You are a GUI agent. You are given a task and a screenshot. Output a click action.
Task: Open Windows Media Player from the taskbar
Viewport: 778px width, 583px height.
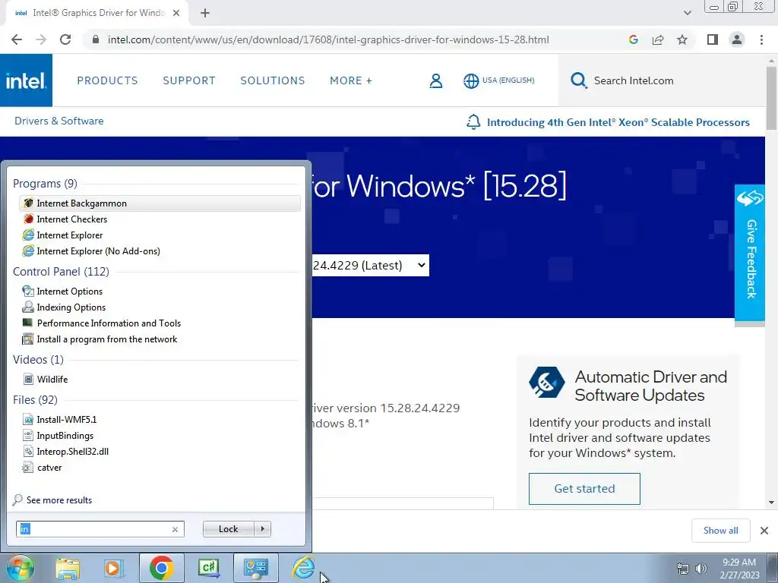click(x=113, y=568)
